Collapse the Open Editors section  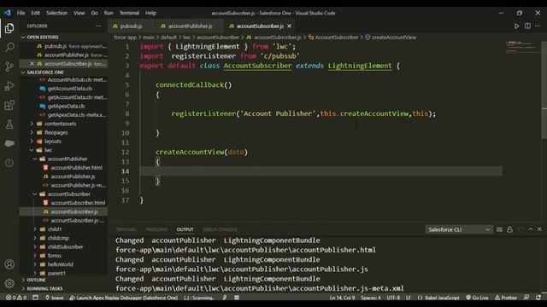[43, 38]
